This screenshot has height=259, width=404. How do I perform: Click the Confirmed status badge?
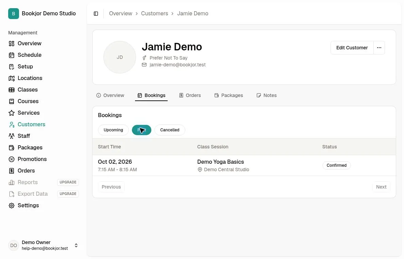[x=336, y=165]
